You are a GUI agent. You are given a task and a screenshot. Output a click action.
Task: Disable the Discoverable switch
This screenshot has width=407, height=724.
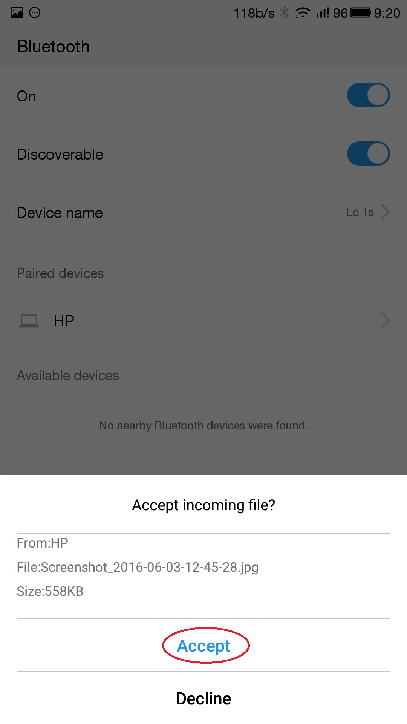368,153
